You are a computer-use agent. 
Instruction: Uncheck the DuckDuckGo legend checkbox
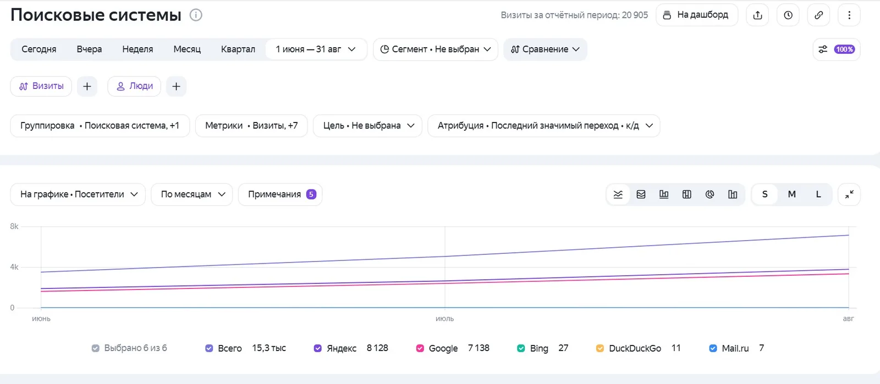click(x=600, y=348)
